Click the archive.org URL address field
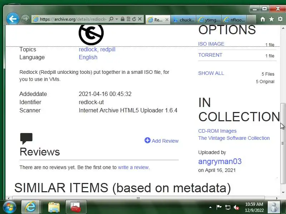 (73, 19)
